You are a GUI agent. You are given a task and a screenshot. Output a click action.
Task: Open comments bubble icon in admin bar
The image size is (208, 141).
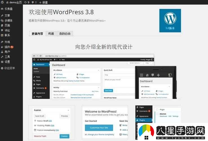[33, 2]
